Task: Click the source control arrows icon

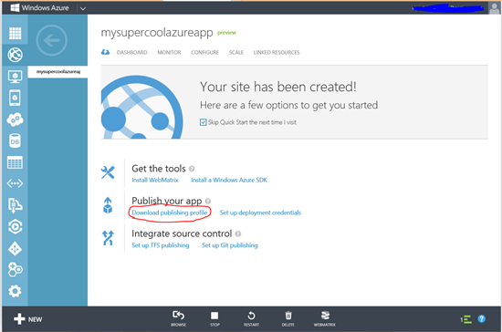Action: point(108,238)
